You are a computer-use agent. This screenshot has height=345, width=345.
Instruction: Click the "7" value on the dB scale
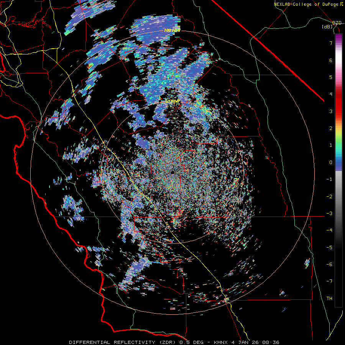point(331,43)
